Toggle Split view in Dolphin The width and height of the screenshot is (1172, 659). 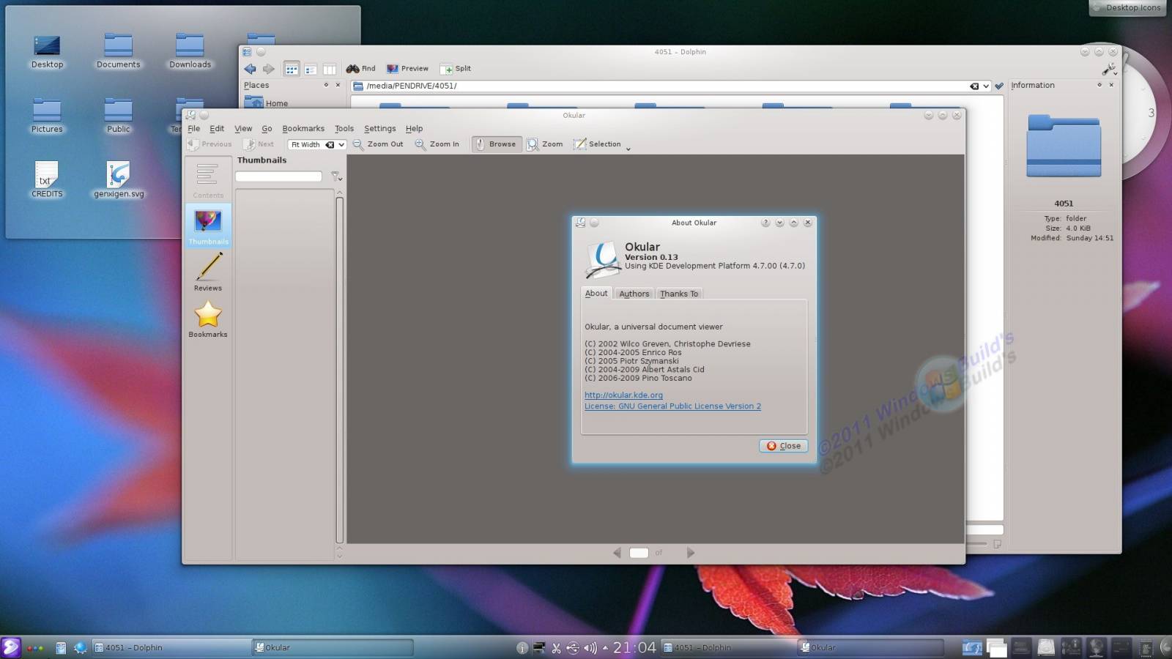click(456, 69)
